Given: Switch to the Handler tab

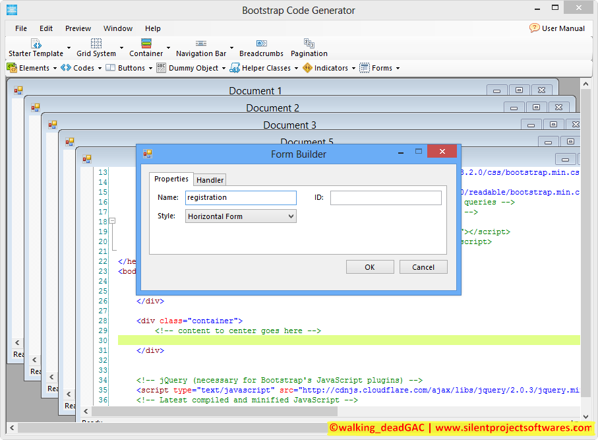Looking at the screenshot, I should [x=210, y=180].
